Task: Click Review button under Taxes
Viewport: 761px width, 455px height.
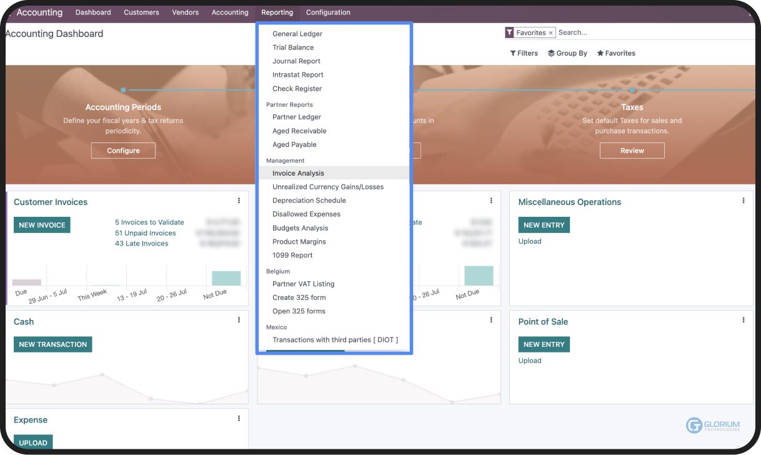Action: pos(632,151)
